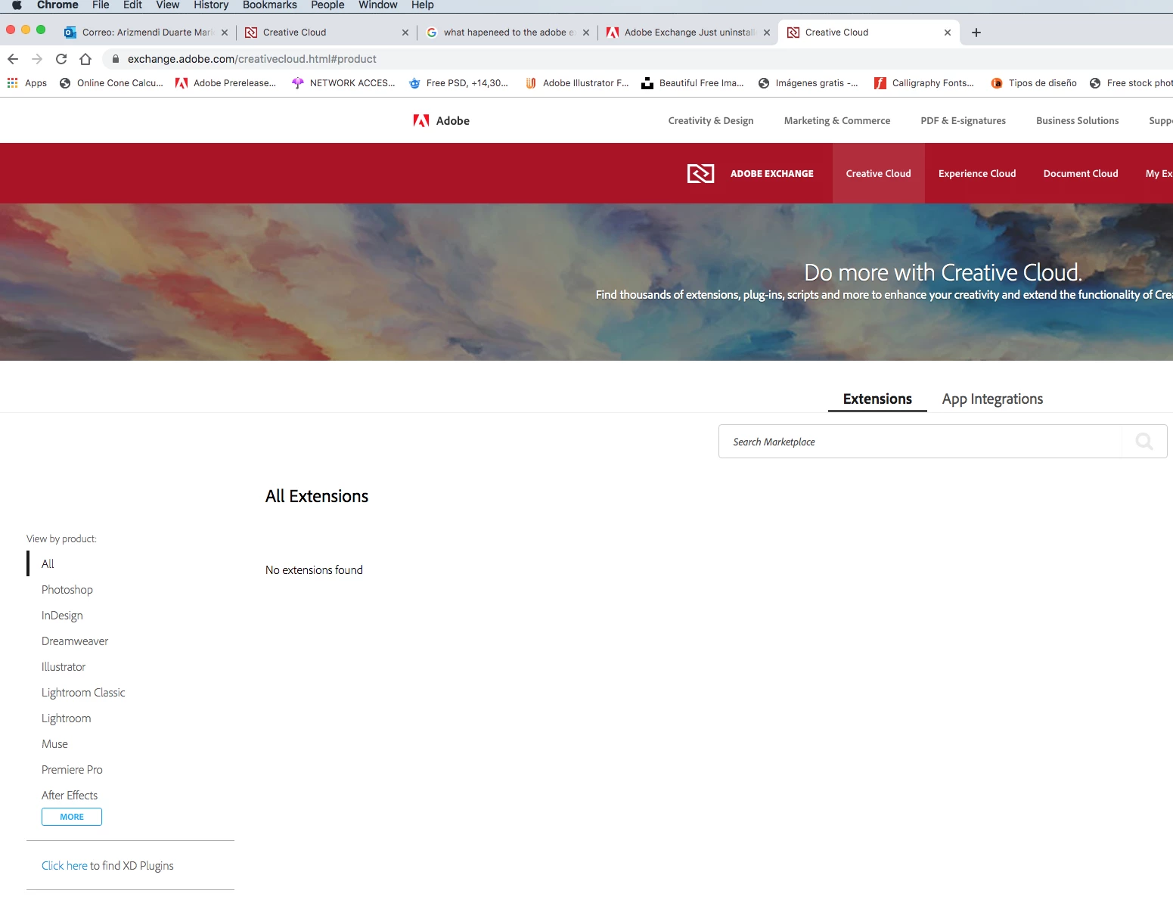Open the Creativity & Design menu
The height and width of the screenshot is (906, 1173).
711,121
